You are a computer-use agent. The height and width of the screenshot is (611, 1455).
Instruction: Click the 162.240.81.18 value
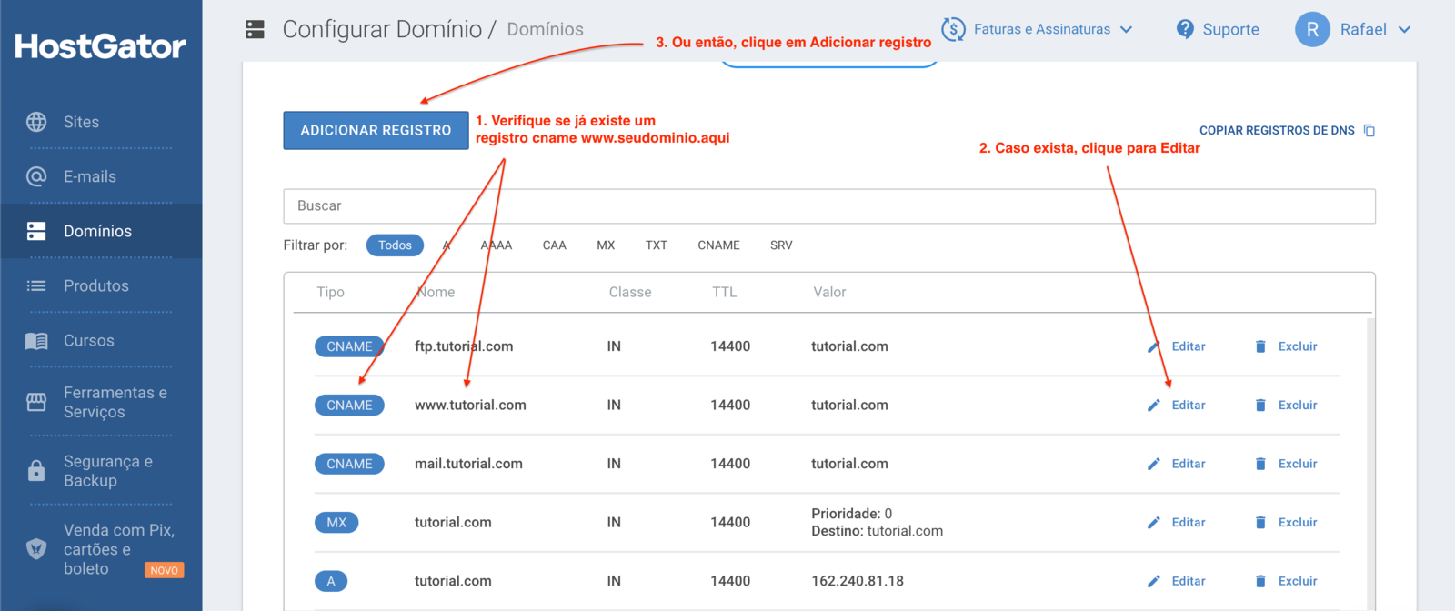pyautogui.click(x=858, y=581)
